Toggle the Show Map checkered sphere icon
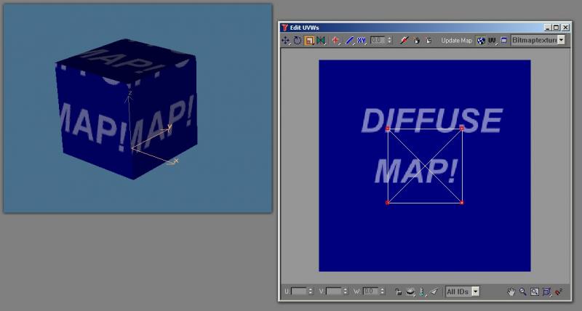Viewport: 582px width, 311px height. coord(481,41)
